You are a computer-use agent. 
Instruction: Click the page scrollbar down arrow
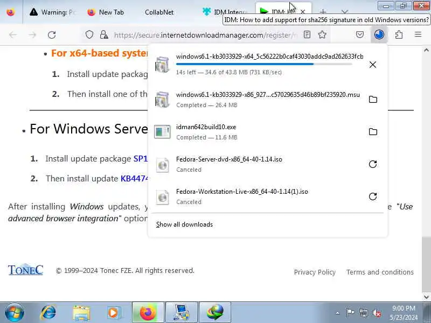click(426, 297)
